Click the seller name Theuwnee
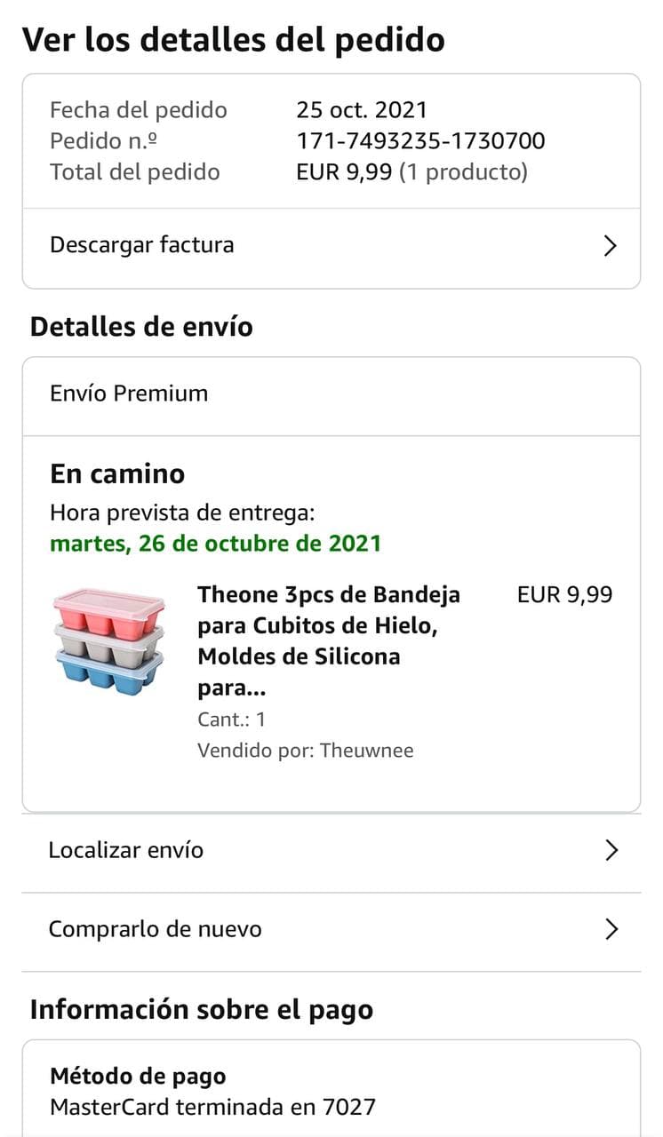The image size is (663, 1137). point(366,751)
